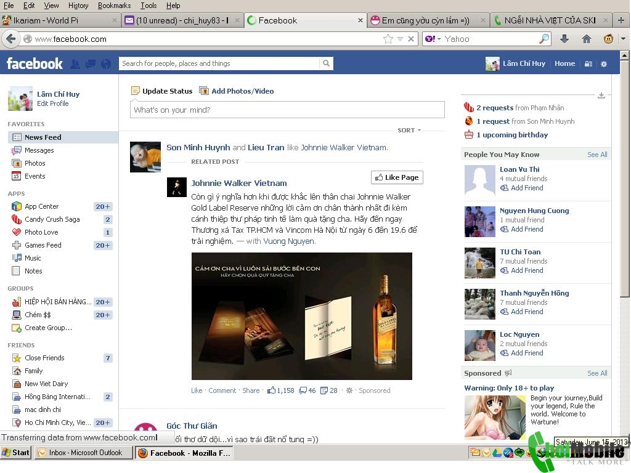The image size is (631, 473).
Task: Click the Windows Start button
Action: pos(16,453)
